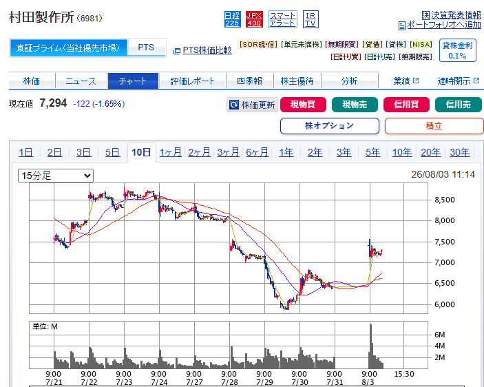Viewport: 484px width, 387px height.
Task: Select 30年 chart period
Action: [x=460, y=152]
